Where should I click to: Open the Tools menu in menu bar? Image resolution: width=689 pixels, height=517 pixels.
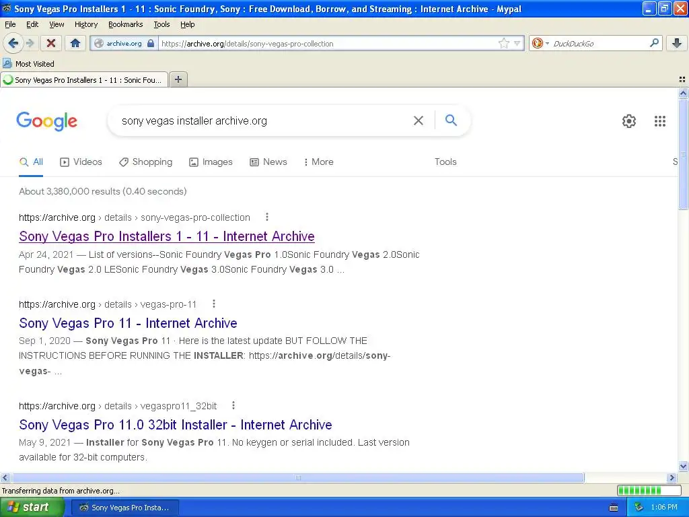pos(161,24)
